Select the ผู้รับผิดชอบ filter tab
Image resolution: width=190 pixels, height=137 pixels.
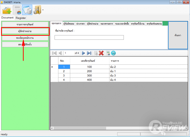[69, 24]
